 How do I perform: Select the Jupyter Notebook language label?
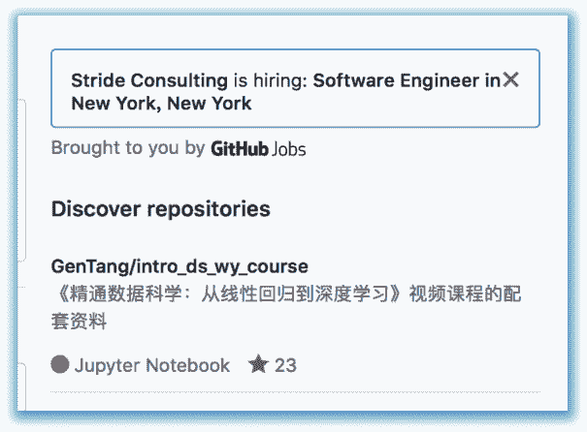pos(152,365)
